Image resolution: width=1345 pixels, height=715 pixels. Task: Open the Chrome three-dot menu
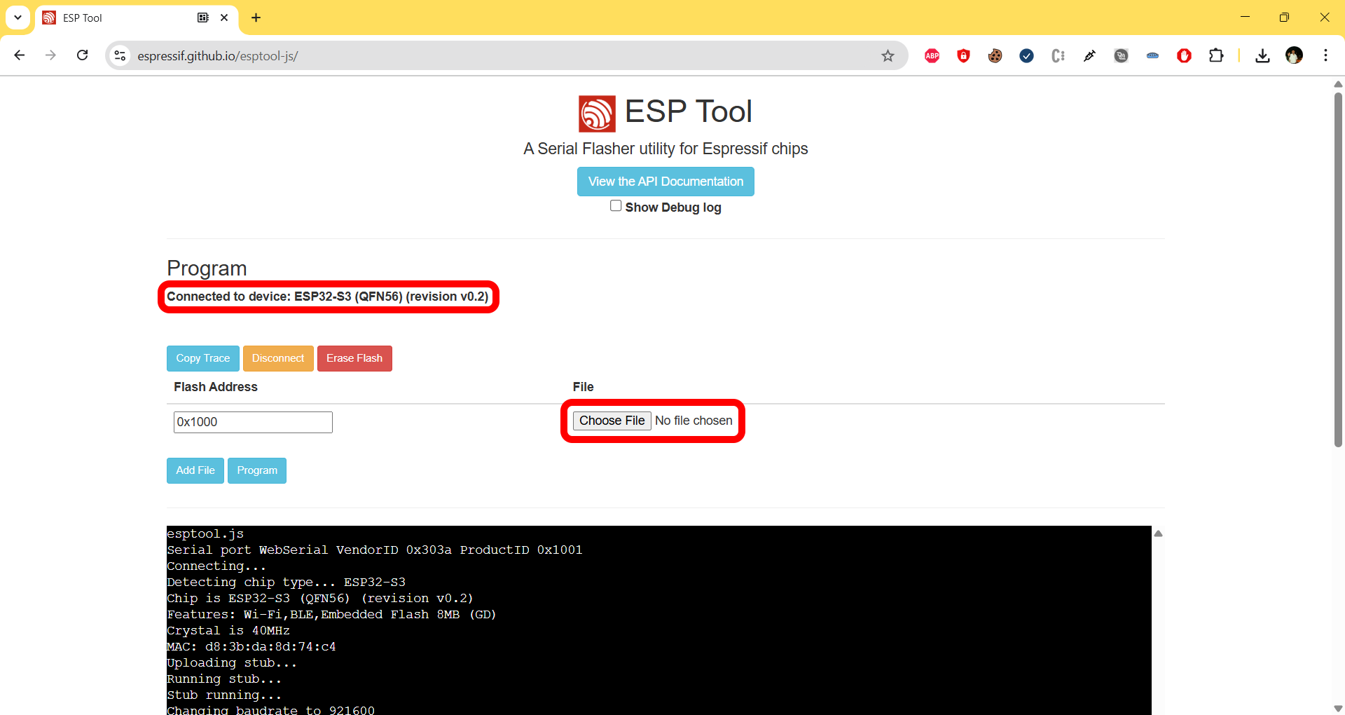1325,55
